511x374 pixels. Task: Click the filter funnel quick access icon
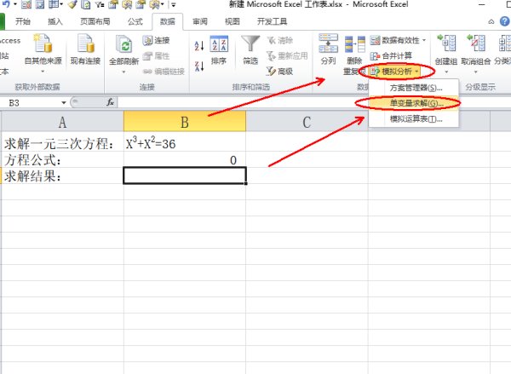[100, 4]
